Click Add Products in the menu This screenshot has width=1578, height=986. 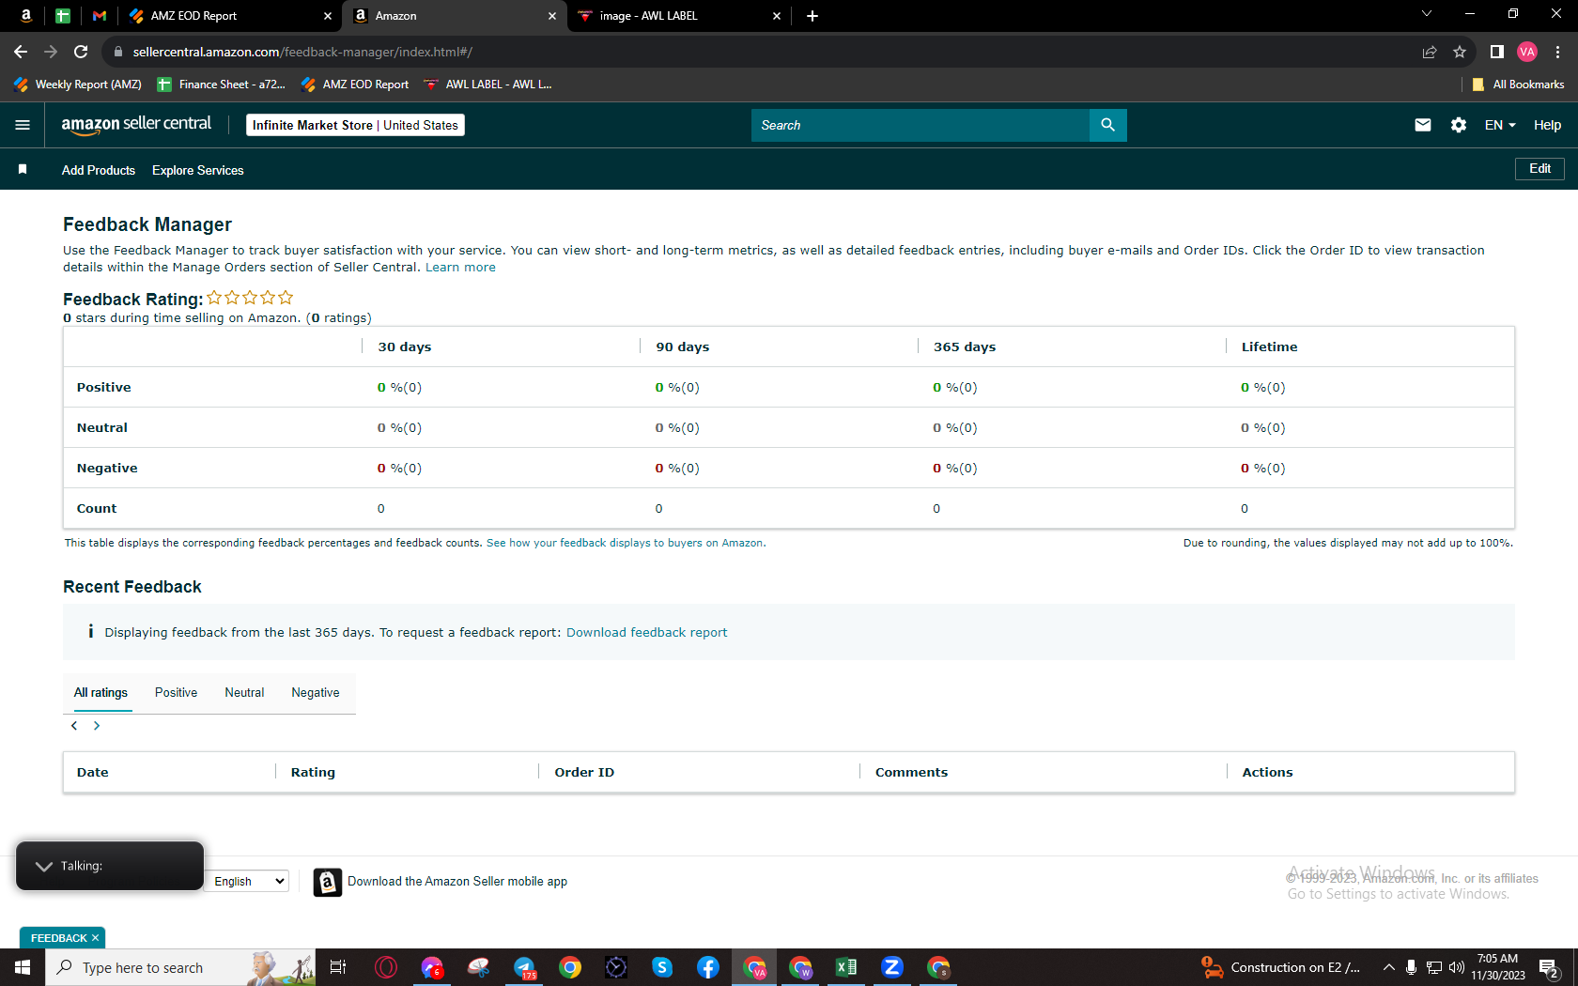(x=99, y=170)
